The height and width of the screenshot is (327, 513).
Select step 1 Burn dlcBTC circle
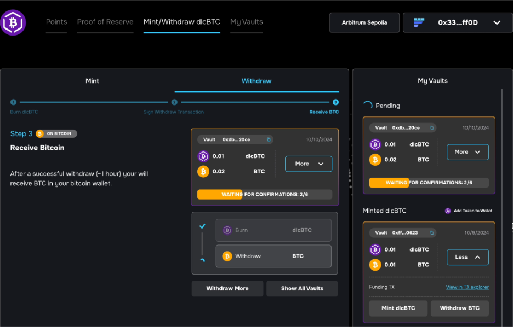(13, 102)
